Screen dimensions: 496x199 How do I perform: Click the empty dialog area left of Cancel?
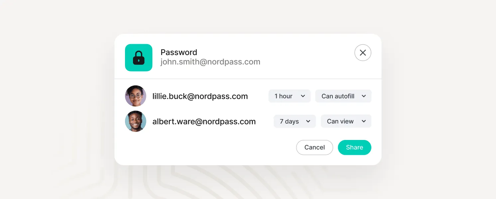(206, 148)
